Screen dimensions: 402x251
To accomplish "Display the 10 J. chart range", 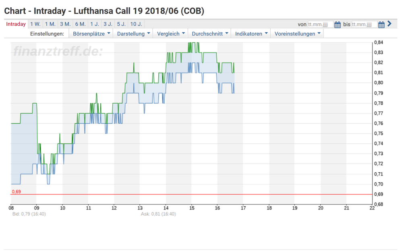I will point(136,24).
